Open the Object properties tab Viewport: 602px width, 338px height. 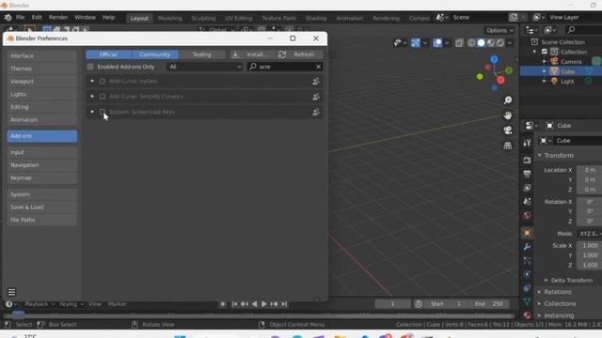click(x=527, y=233)
